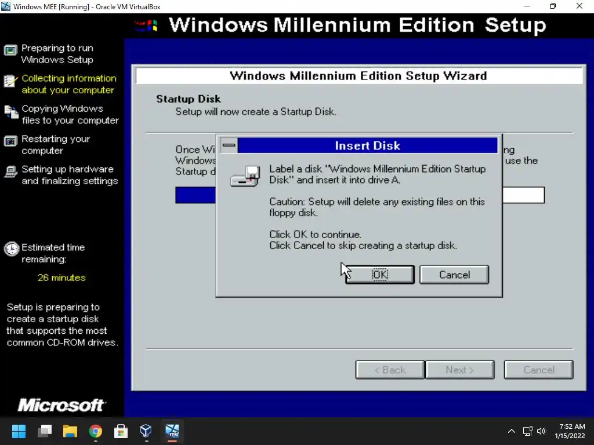
Task: Click Cancel in the Insert Disk dialog
Action: coord(454,274)
